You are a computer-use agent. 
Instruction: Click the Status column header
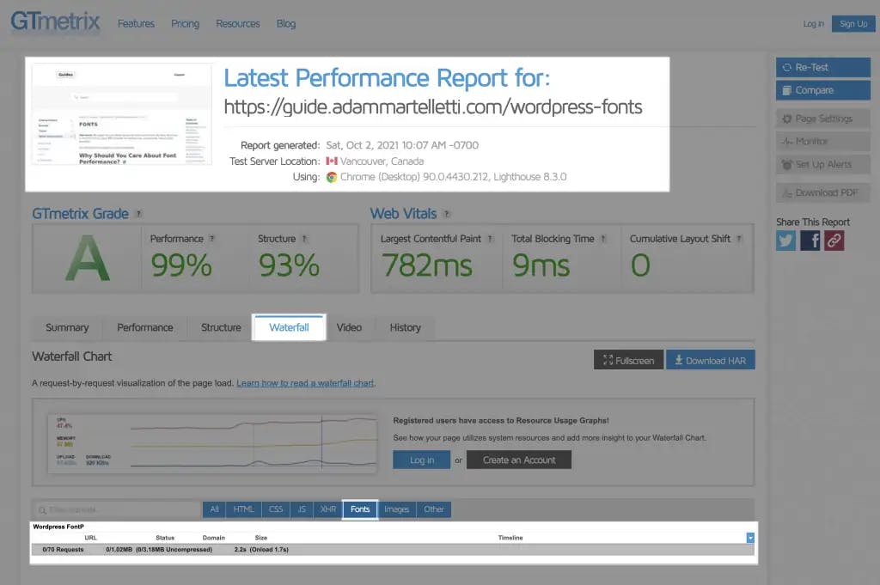click(165, 538)
